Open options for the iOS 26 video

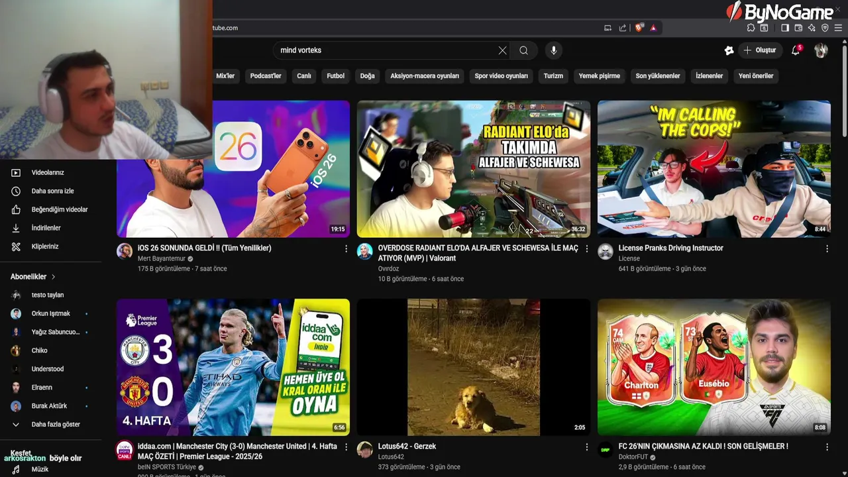pos(346,248)
